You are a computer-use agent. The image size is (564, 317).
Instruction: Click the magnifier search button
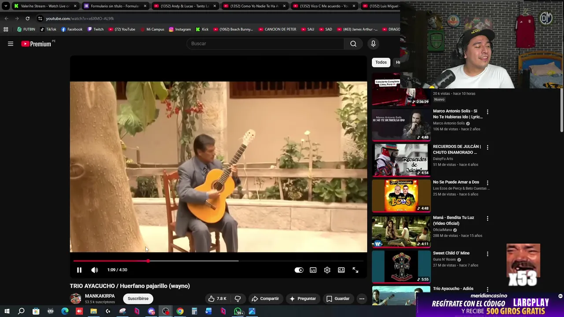(353, 44)
